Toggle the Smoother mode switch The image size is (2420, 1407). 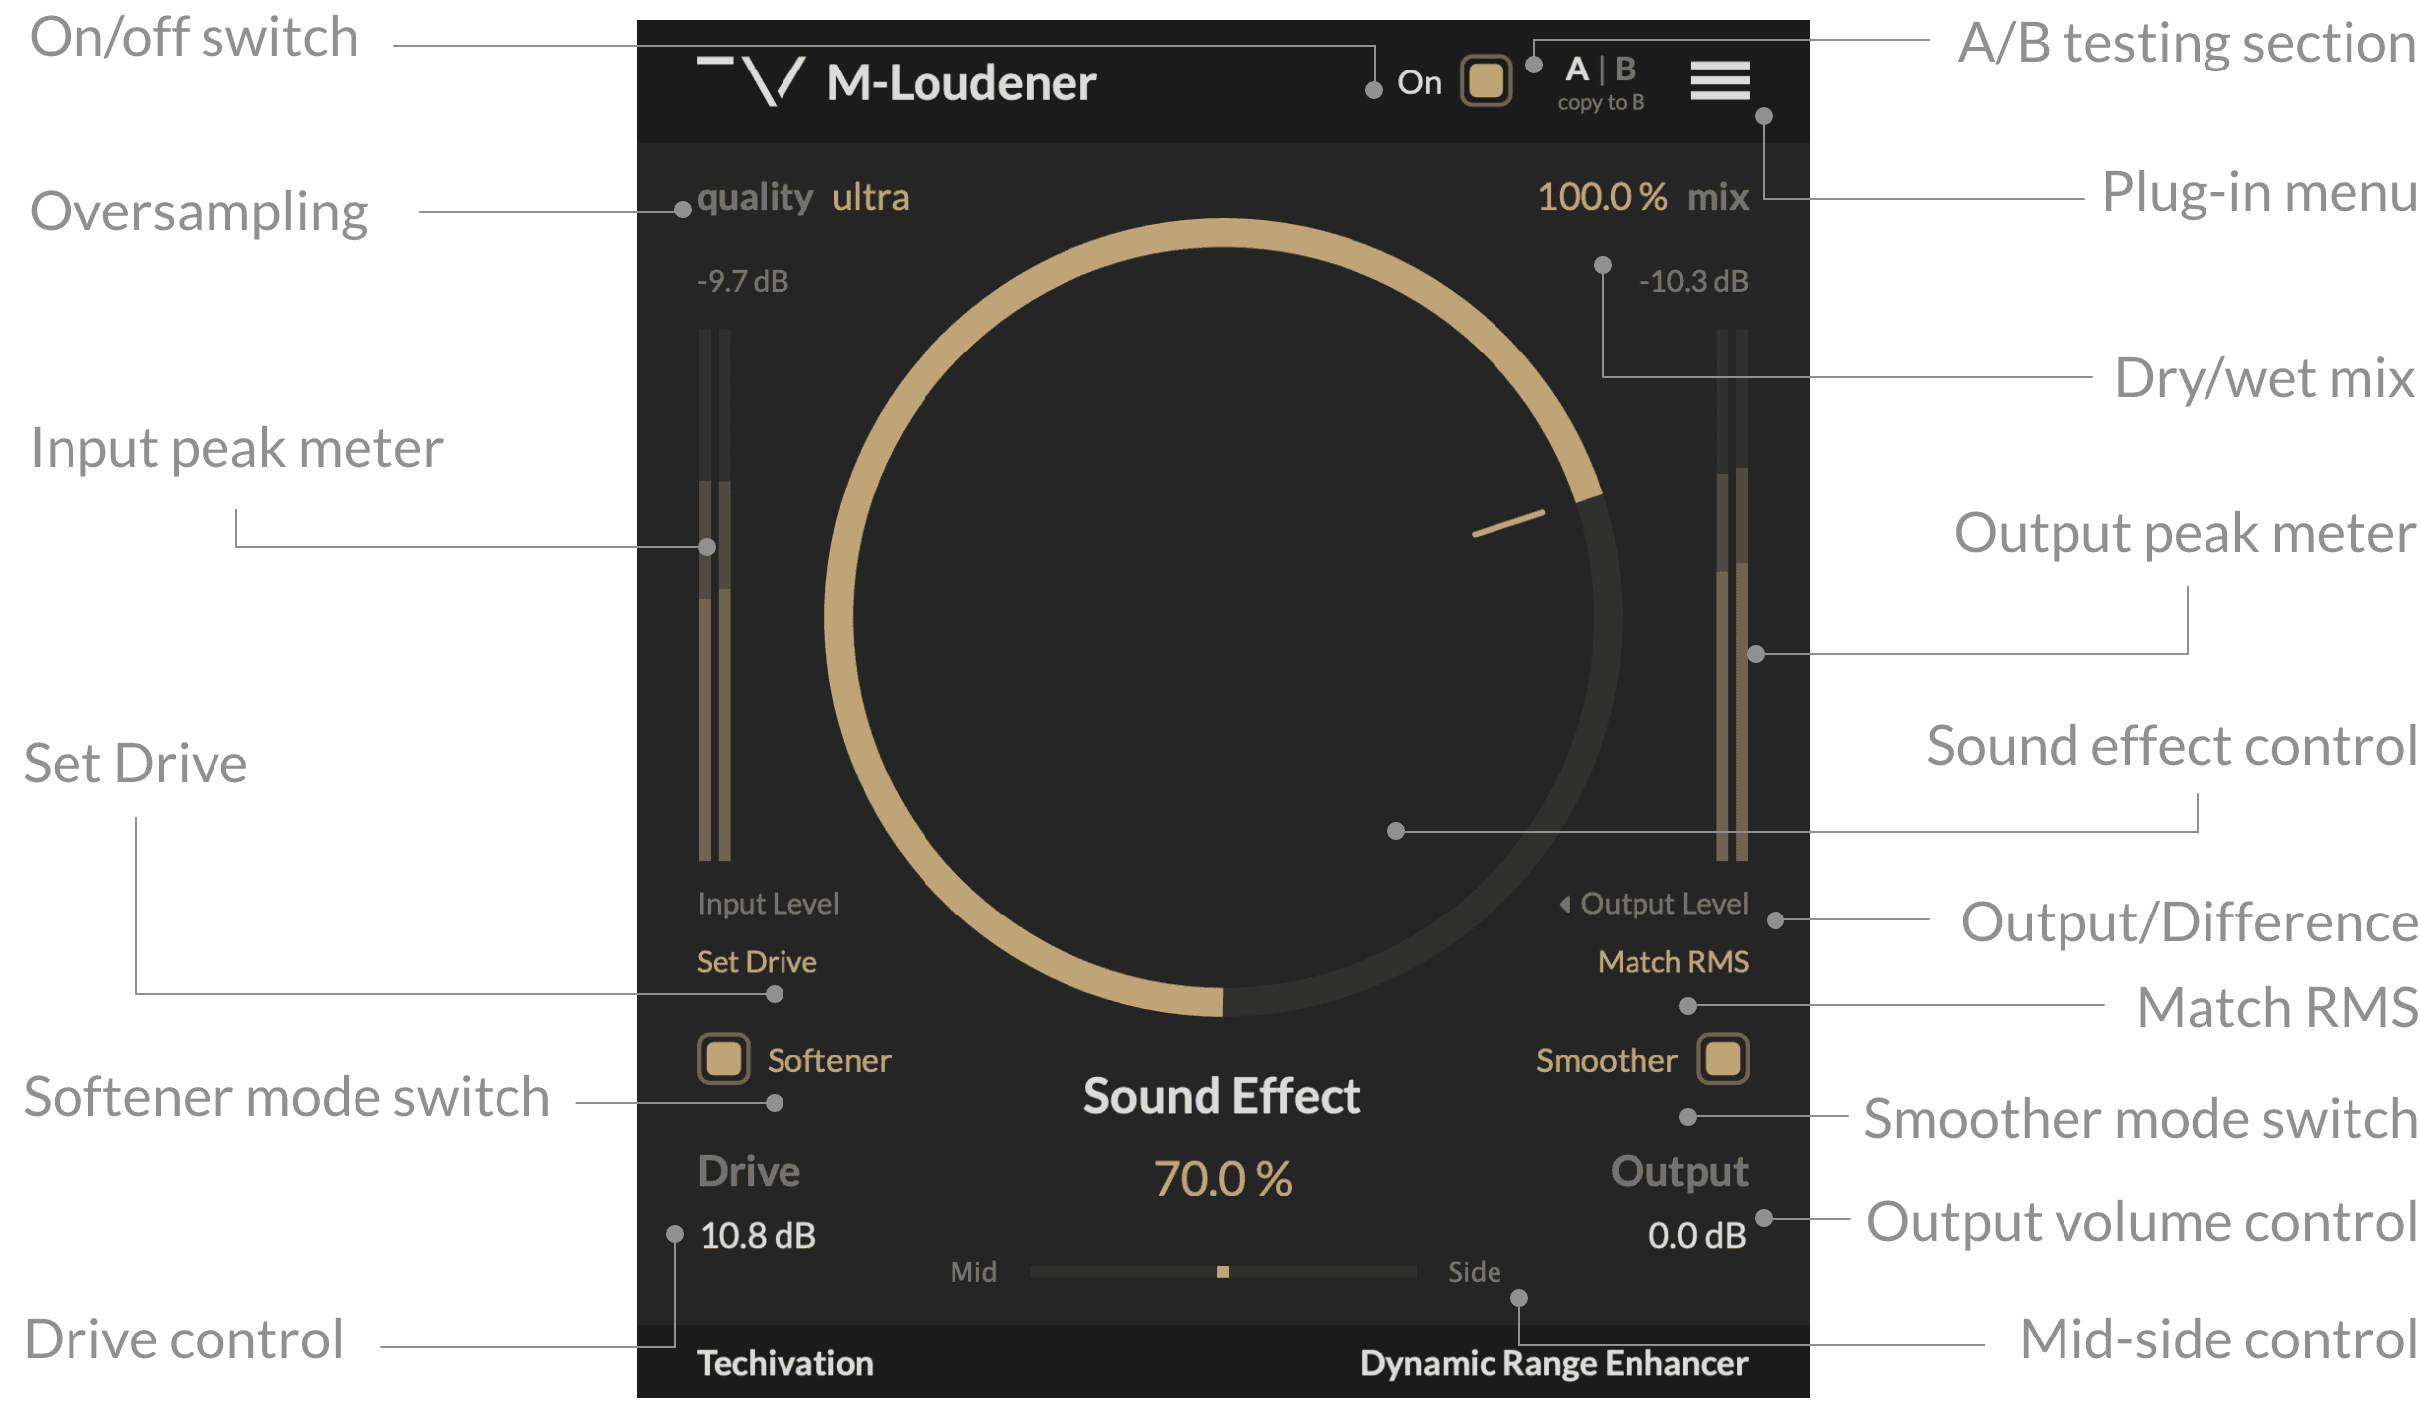1723,1058
